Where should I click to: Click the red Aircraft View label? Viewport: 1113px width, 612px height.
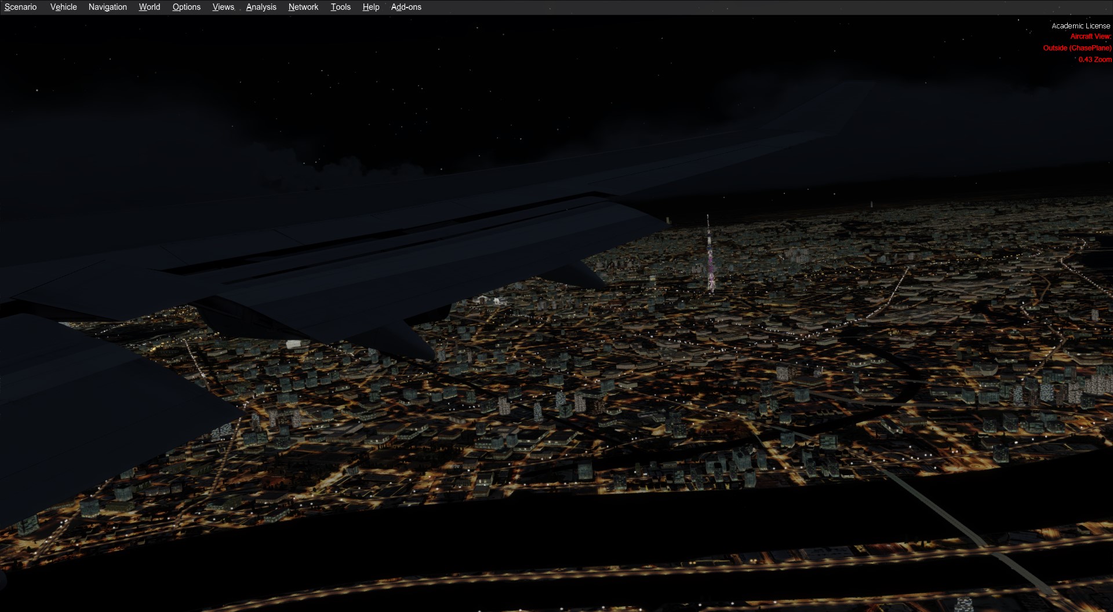pyautogui.click(x=1090, y=36)
